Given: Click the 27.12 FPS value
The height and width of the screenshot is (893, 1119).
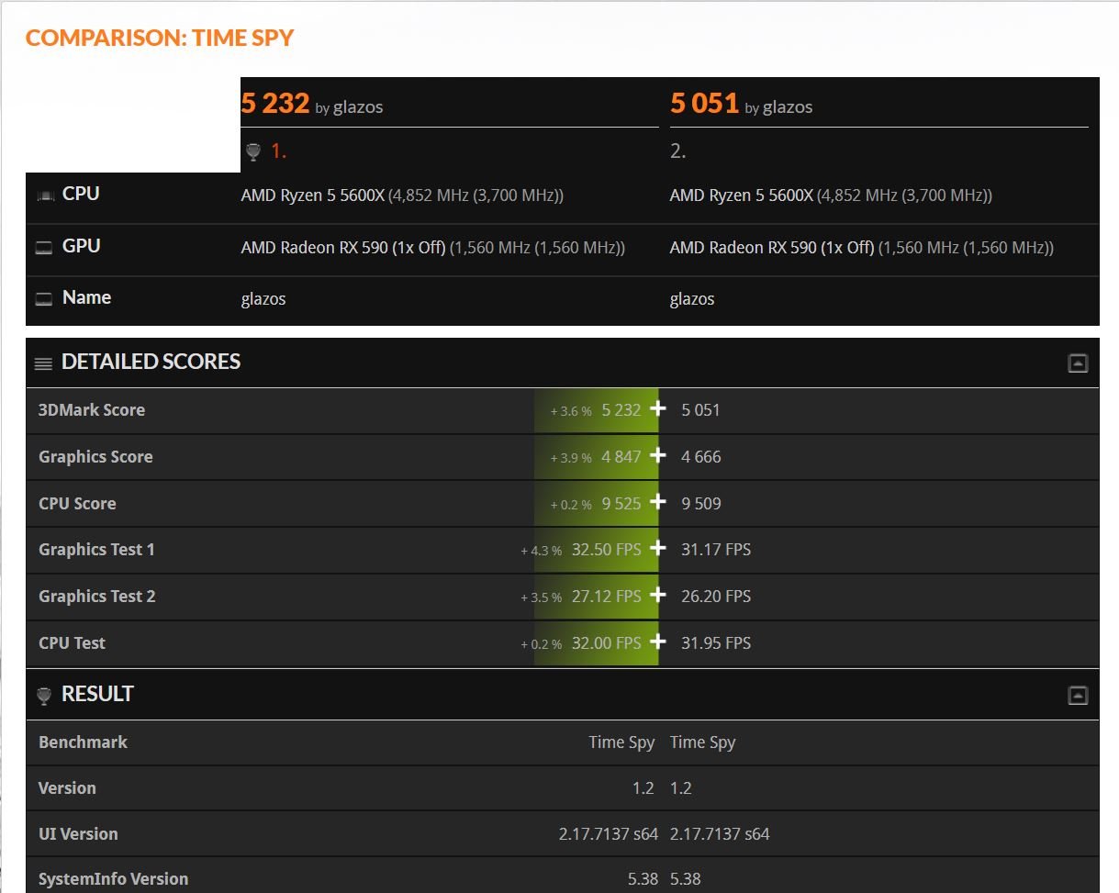Looking at the screenshot, I should [x=606, y=597].
